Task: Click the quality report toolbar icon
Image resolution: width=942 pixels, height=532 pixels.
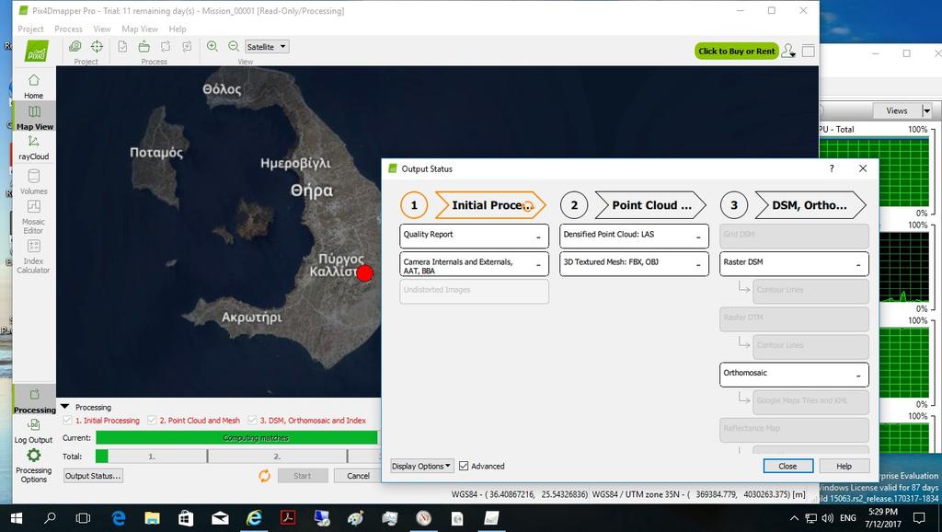Action: 122,46
